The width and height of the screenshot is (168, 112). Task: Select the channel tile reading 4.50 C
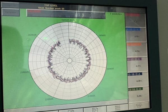point(136,35)
